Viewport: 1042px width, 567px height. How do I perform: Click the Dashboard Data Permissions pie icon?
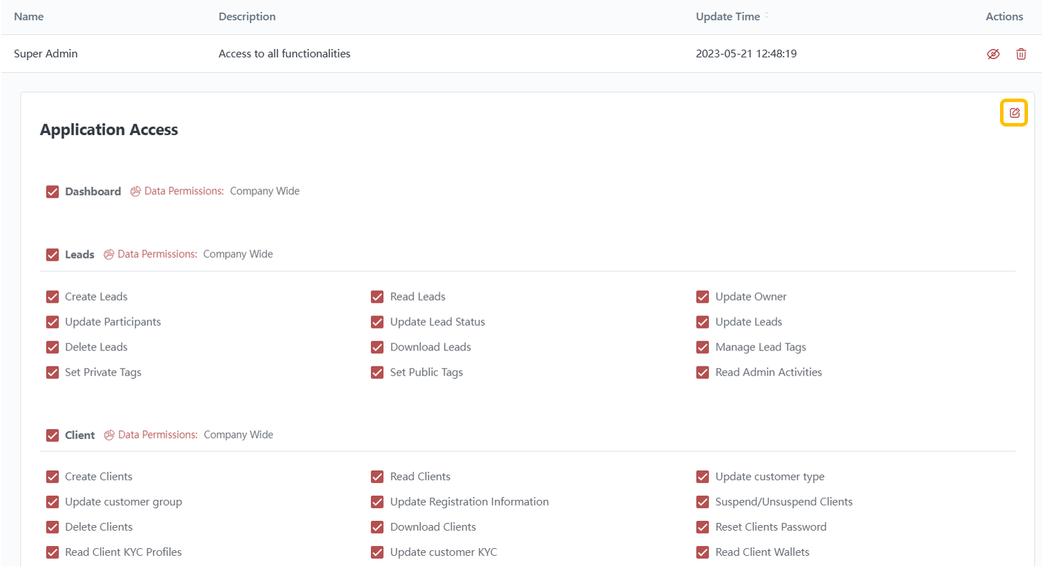pyautogui.click(x=136, y=192)
